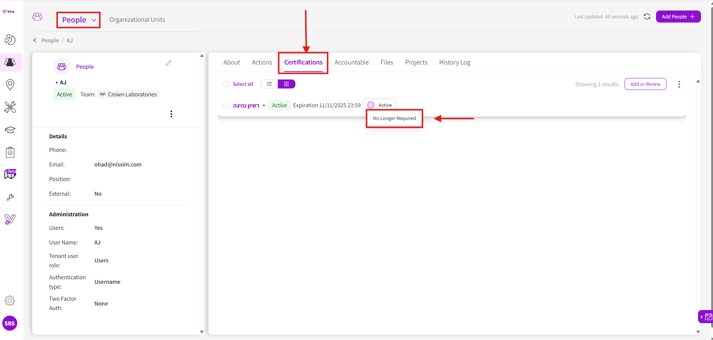
Task: Click the AJ breadcrumb item
Action: (x=70, y=40)
